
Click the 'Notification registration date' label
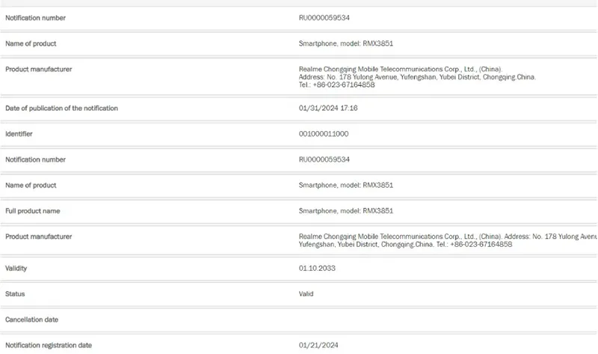49,345
